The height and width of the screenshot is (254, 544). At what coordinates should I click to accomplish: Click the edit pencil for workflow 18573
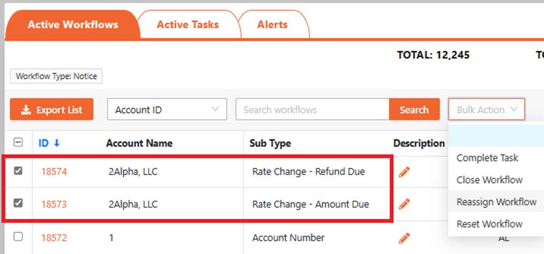point(404,204)
